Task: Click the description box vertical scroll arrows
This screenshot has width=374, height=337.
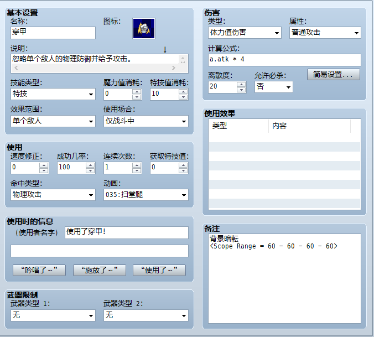Action: click(183, 59)
